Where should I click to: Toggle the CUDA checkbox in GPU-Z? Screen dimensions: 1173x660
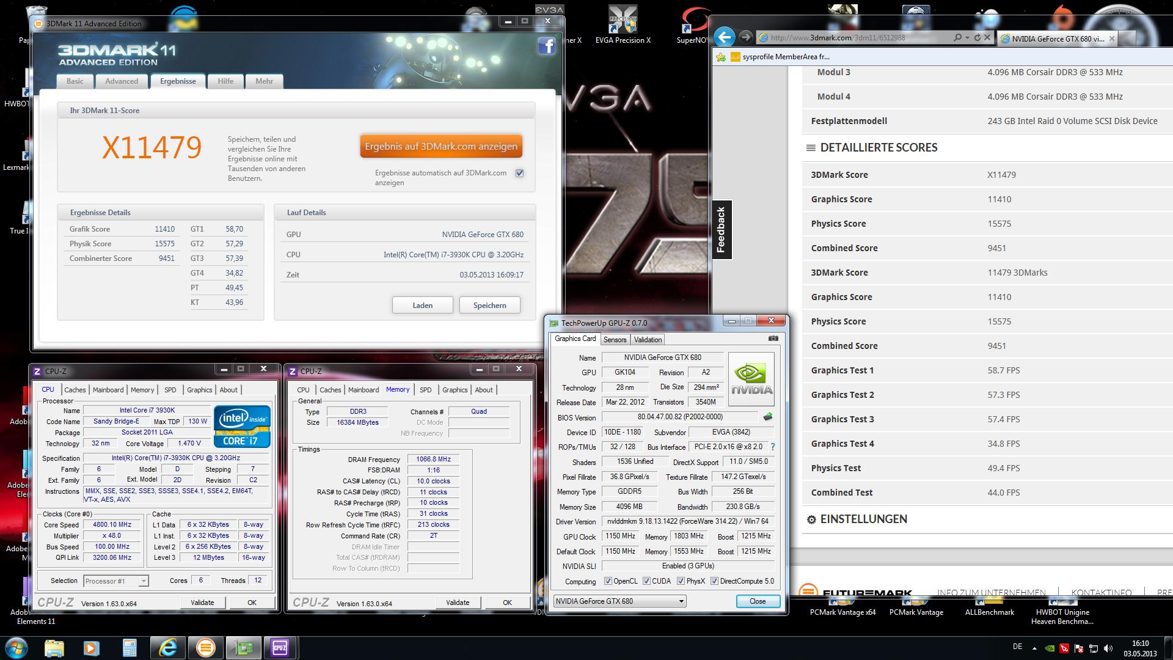point(646,581)
